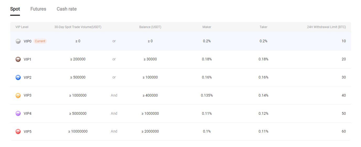Viewport: 361px width, 147px height.
Task: Select the VIP3 maker fee 0.135%
Action: 207,95
